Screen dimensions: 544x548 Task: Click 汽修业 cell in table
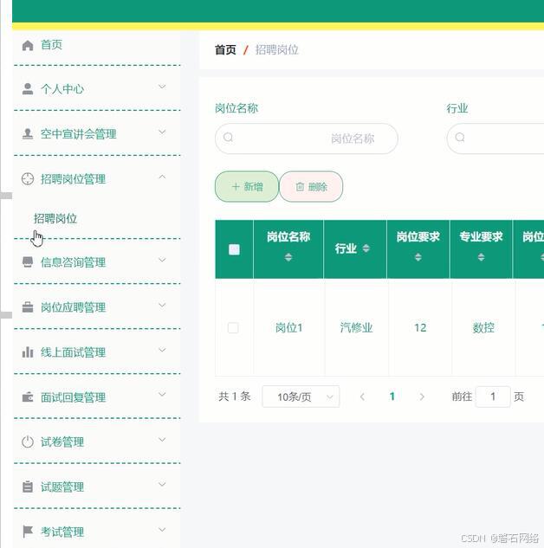[x=356, y=328]
